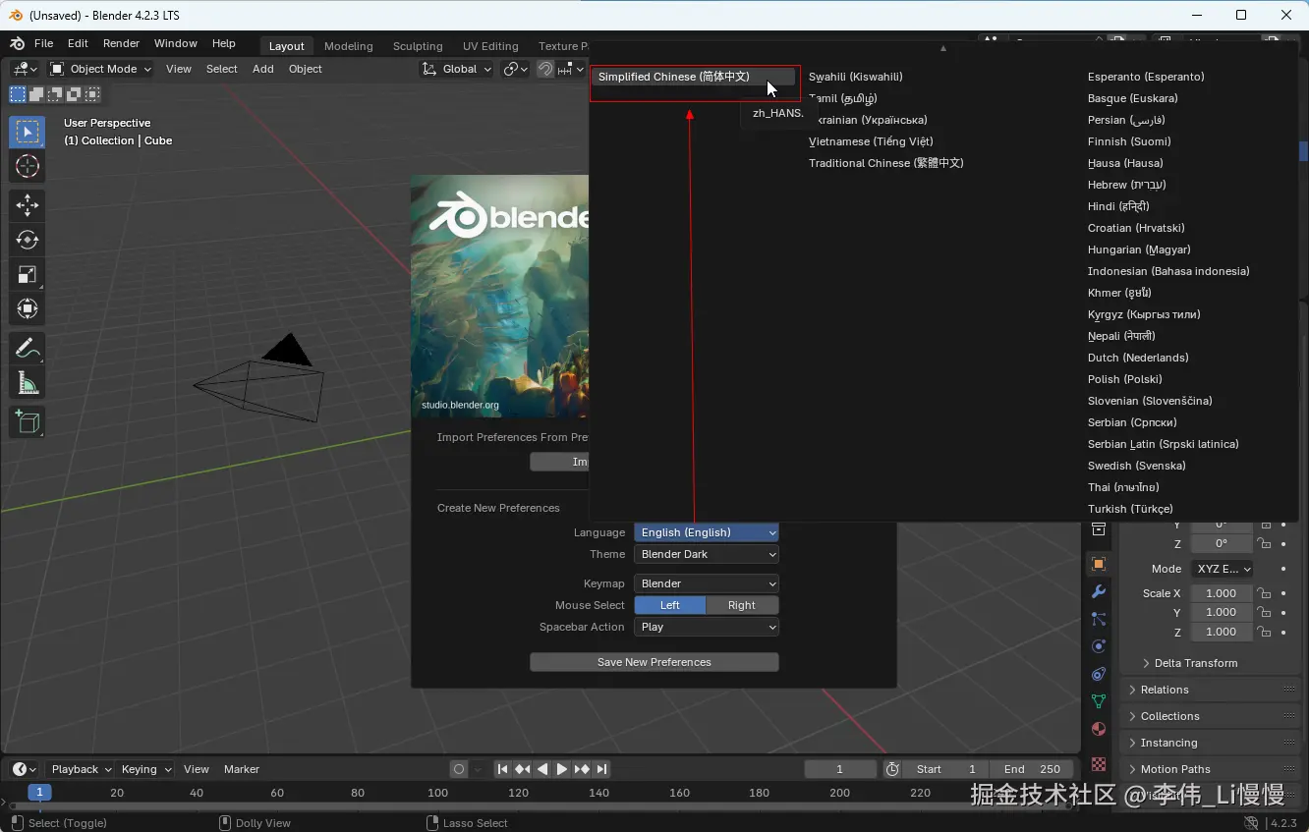Viewport: 1309px width, 832px height.
Task: Open the Object Constraints properties tab
Action: click(x=1099, y=674)
